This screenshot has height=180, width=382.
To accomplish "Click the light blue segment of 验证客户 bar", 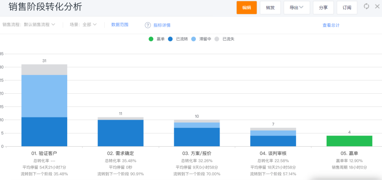I will click(x=44, y=96).
